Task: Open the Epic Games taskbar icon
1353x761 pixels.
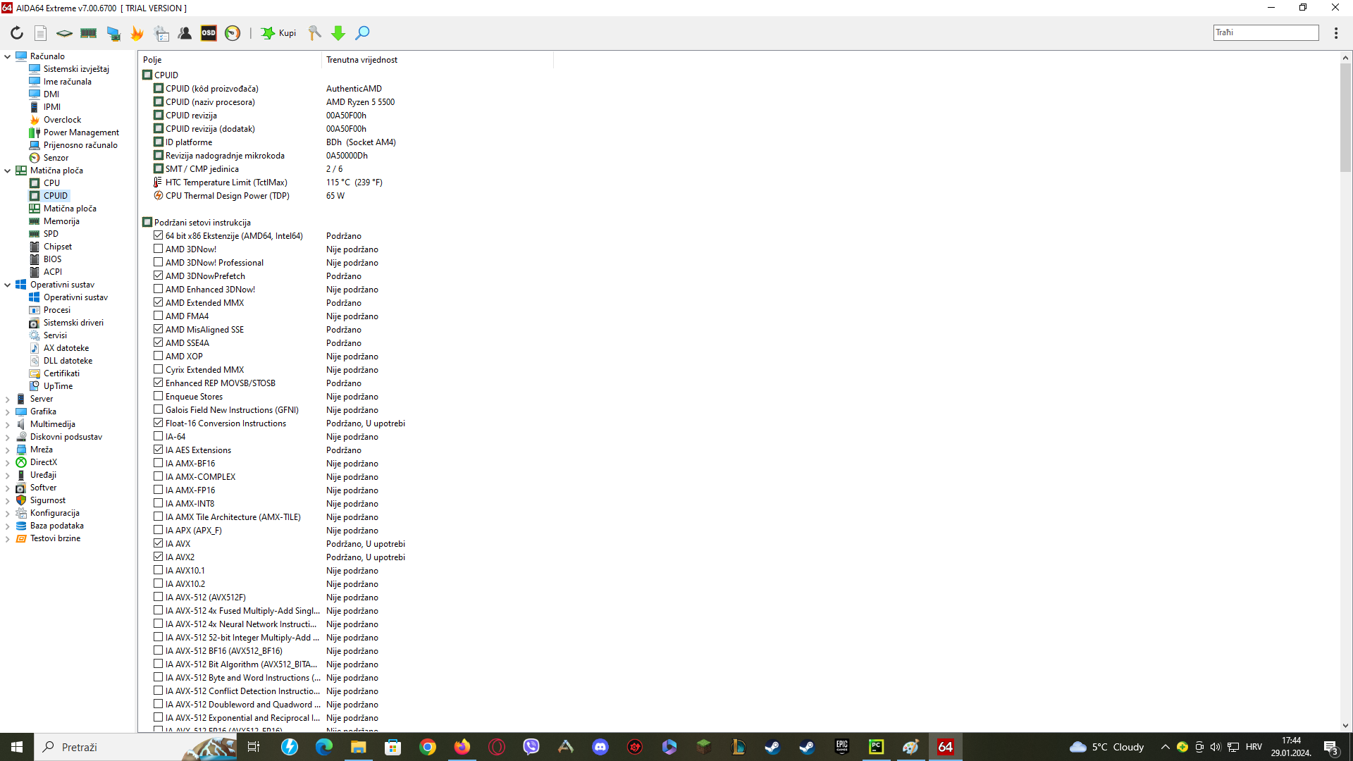Action: pos(841,747)
